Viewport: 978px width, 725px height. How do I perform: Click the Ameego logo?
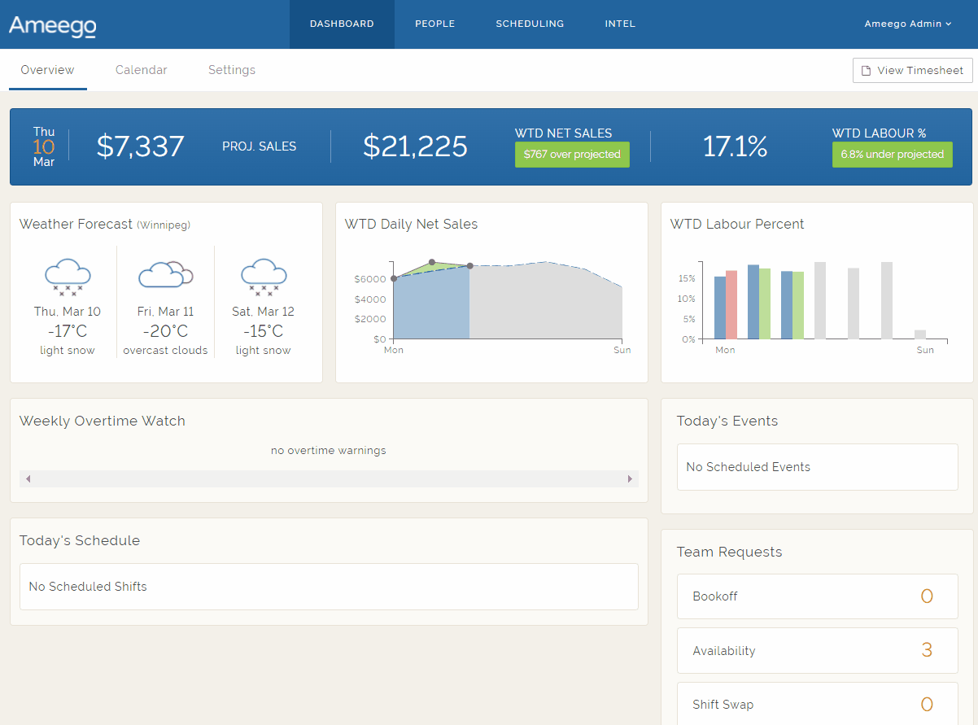[x=53, y=25]
